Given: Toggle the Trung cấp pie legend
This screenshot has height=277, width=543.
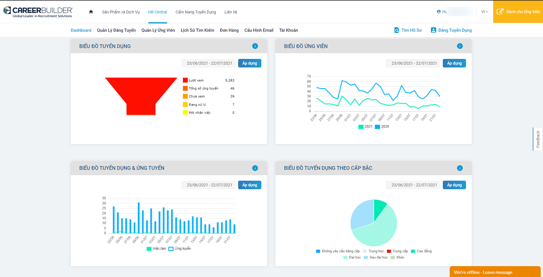Looking at the screenshot, I should coord(397,251).
